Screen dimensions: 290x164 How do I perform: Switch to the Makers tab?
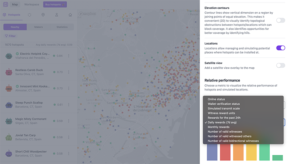coord(38,27)
